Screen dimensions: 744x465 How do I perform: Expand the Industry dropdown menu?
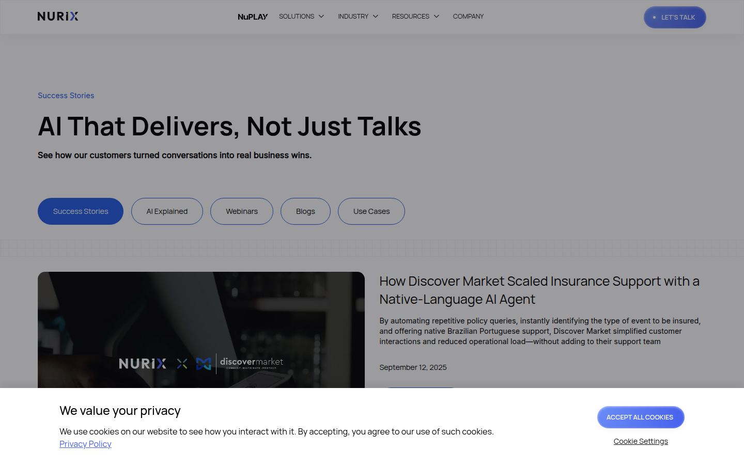(x=358, y=17)
